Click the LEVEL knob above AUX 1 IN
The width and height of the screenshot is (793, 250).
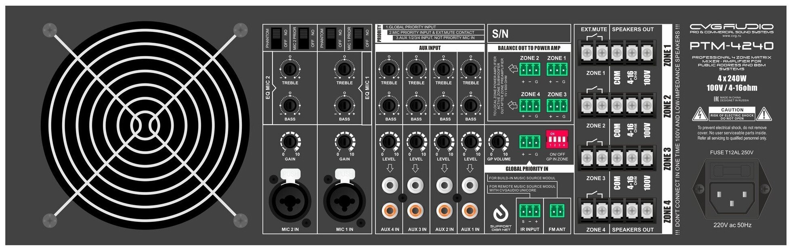[x=470, y=142]
